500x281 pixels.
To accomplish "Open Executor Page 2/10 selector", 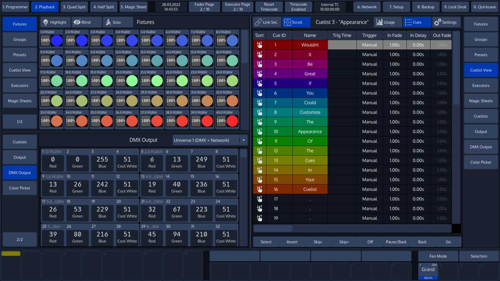I will (238, 7).
